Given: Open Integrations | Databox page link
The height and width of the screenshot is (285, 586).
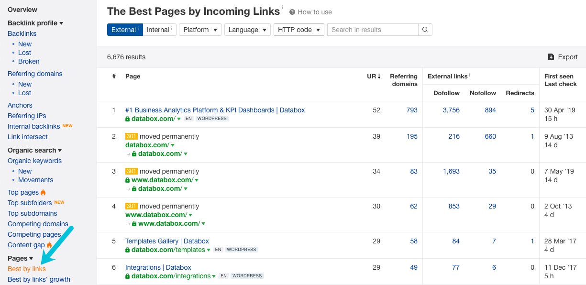Looking at the screenshot, I should 158,267.
